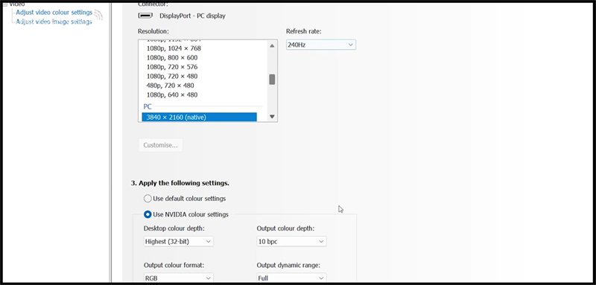Click the down arrow of resolution list scrollbar

coord(272,117)
